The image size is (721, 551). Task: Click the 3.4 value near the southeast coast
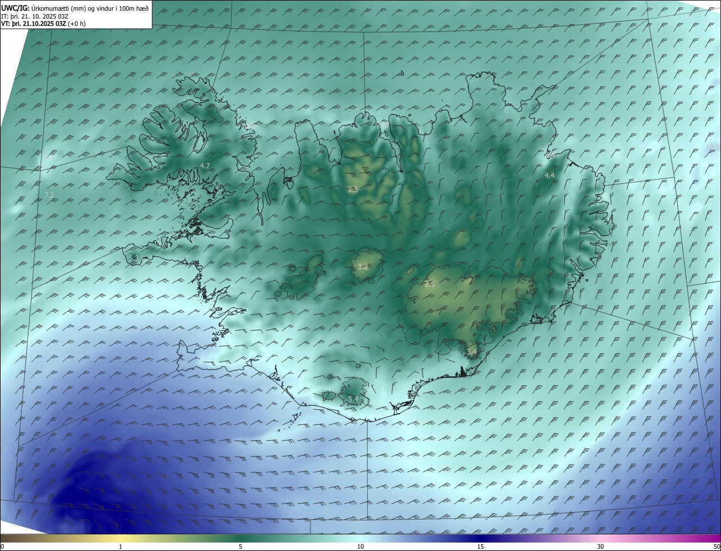pos(471,352)
